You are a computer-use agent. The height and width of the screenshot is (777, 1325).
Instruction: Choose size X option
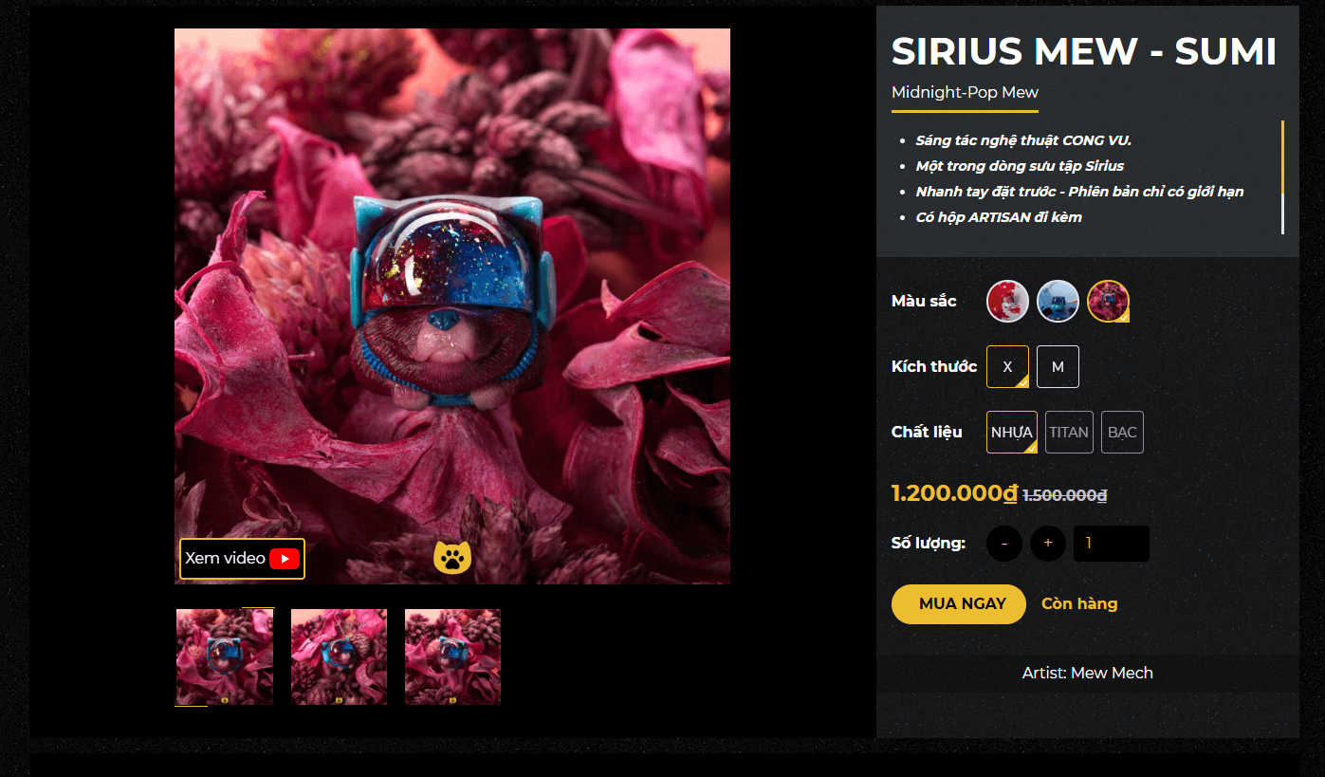(1007, 366)
